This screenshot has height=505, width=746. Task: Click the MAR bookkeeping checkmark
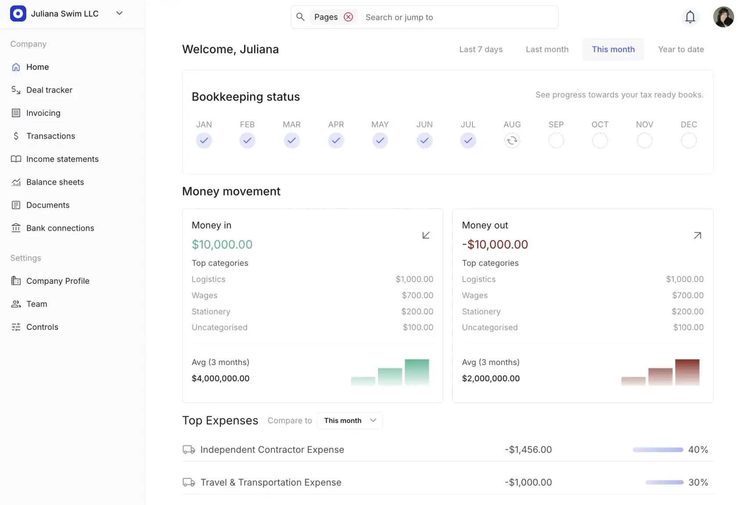coord(292,140)
